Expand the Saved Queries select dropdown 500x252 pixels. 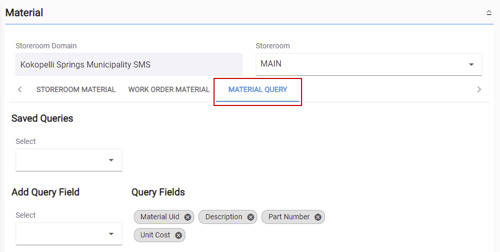pos(69,160)
